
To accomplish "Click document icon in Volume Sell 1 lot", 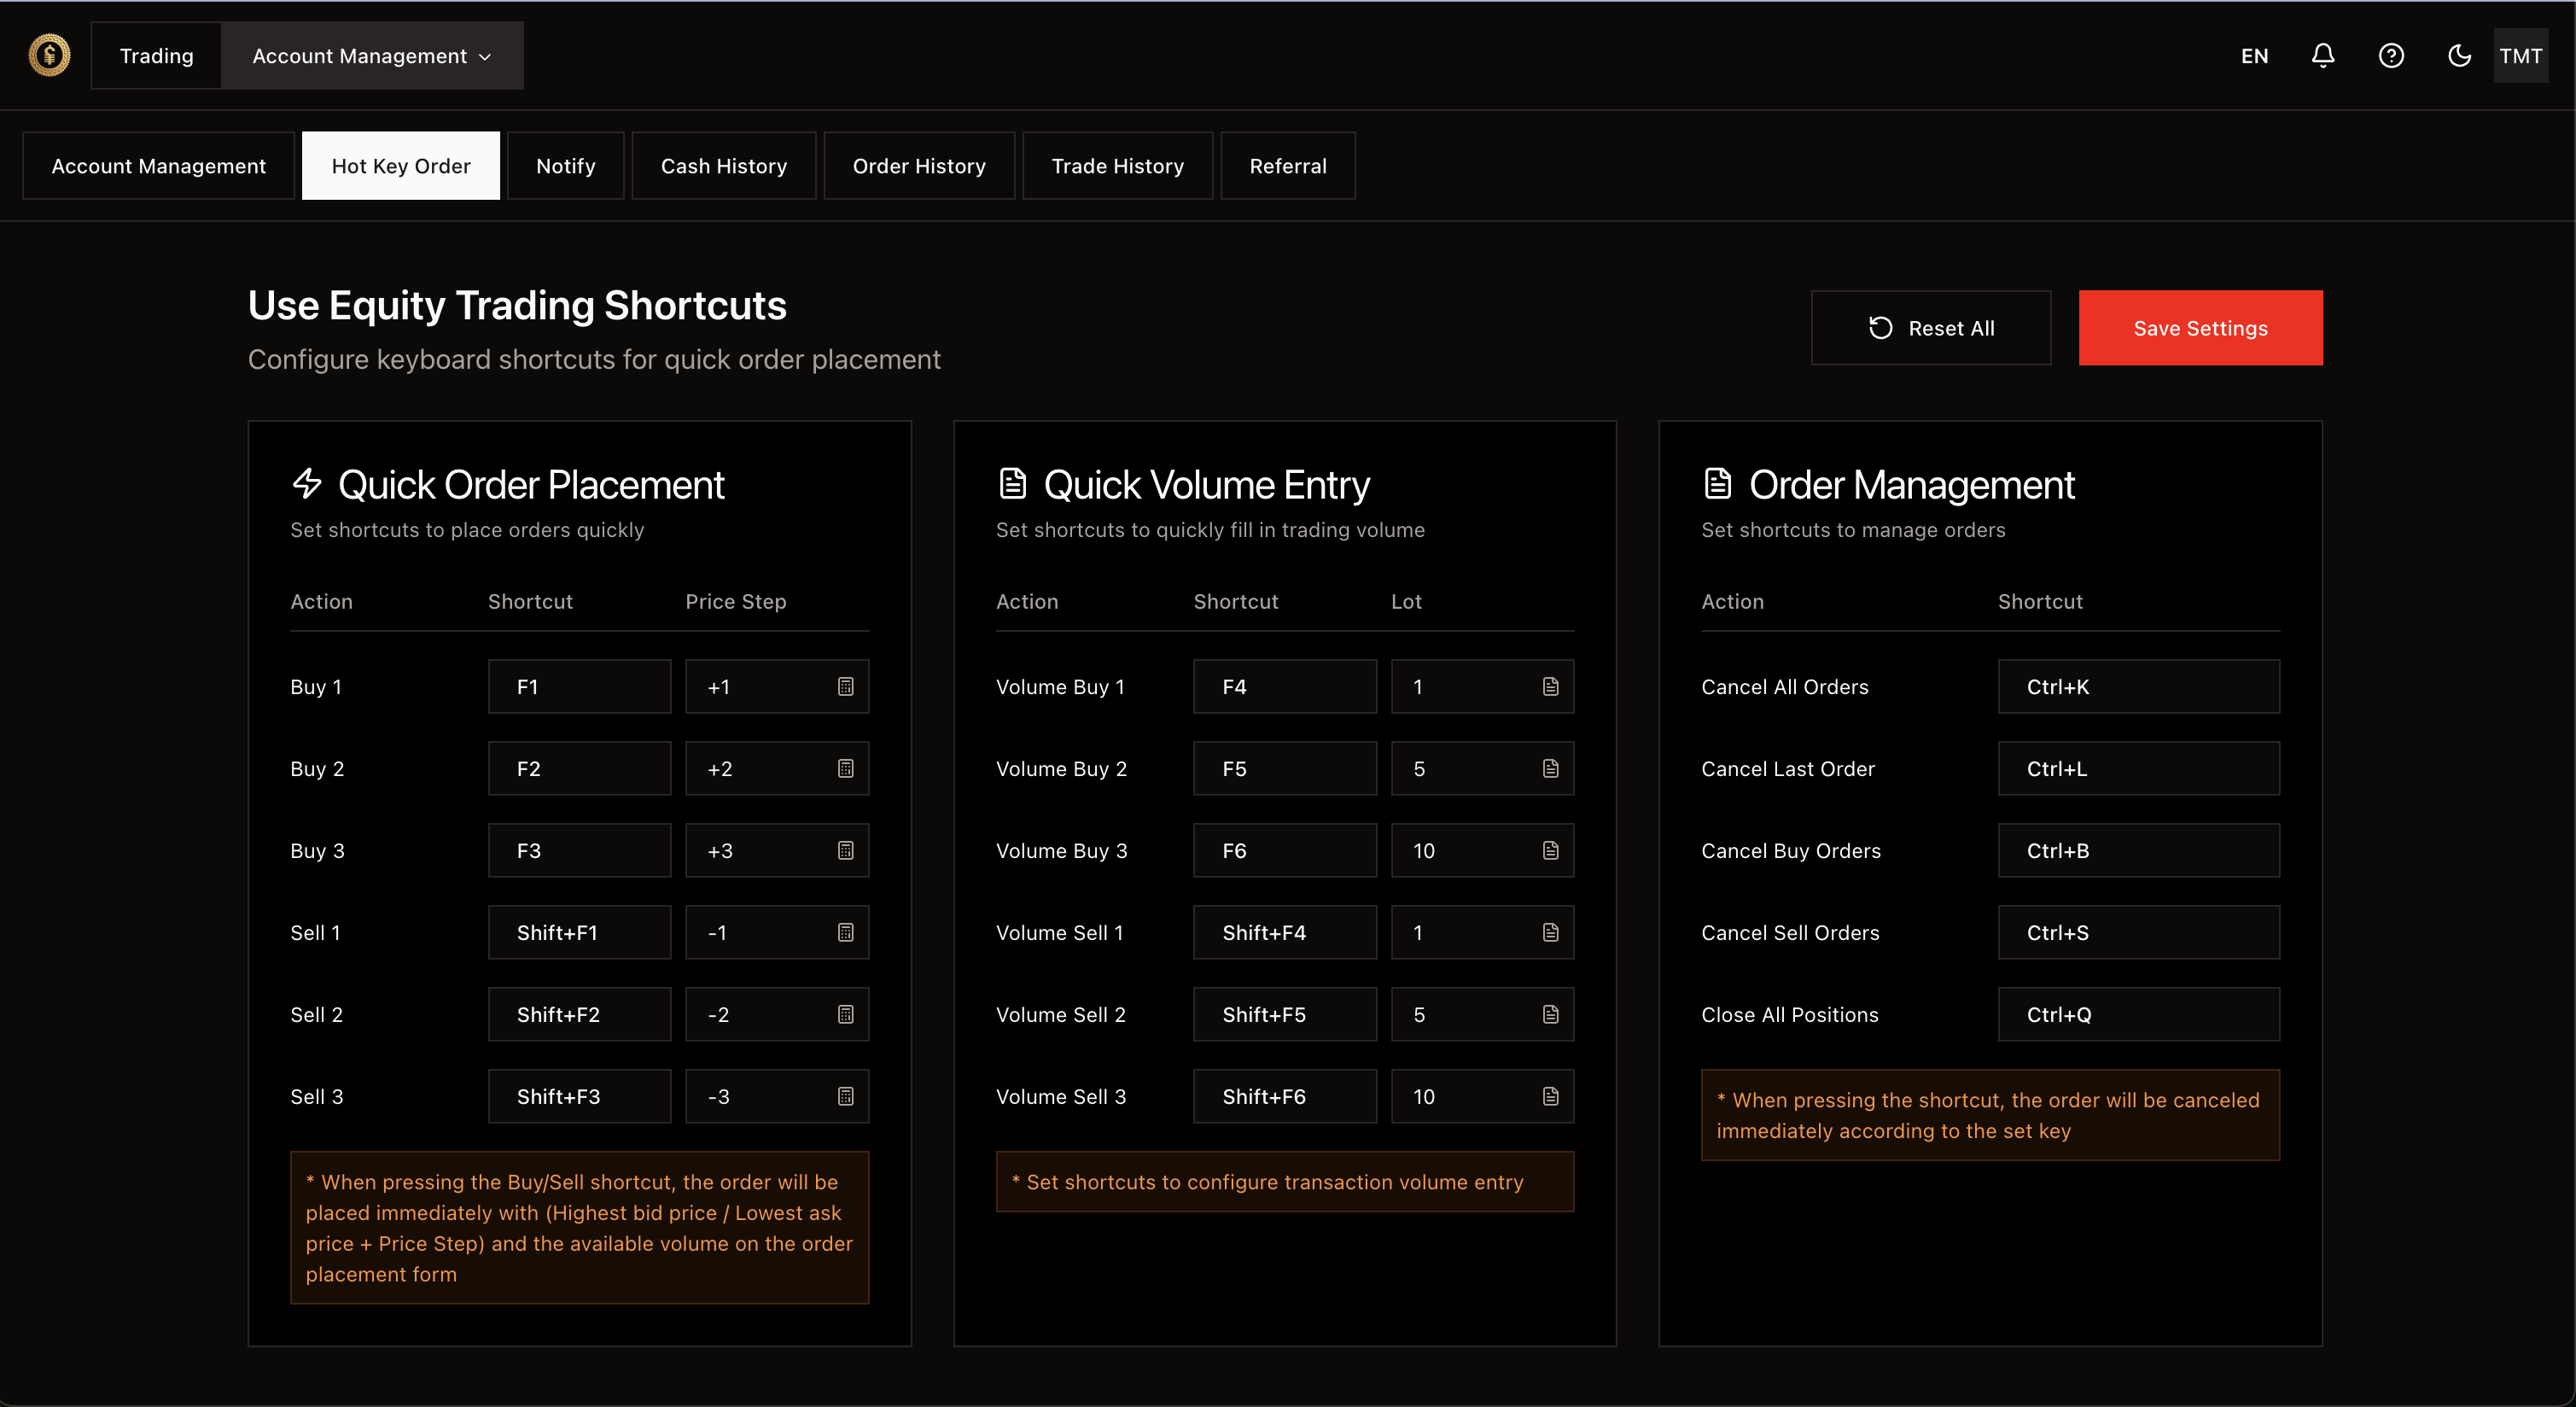I will pos(1550,933).
